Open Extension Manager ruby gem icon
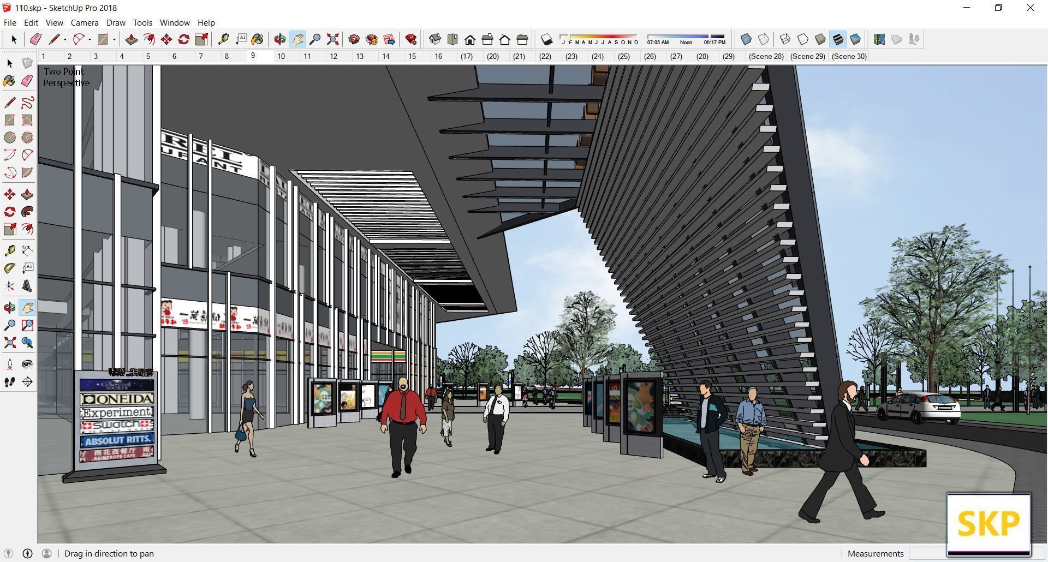The width and height of the screenshot is (1048, 562). click(x=411, y=39)
